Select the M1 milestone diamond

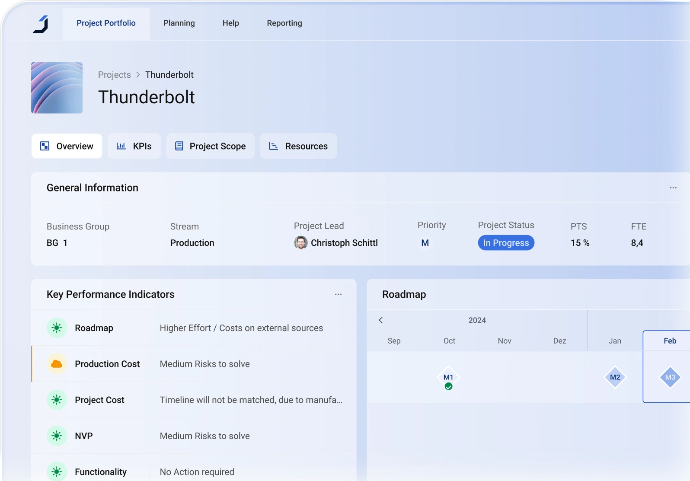[448, 378]
